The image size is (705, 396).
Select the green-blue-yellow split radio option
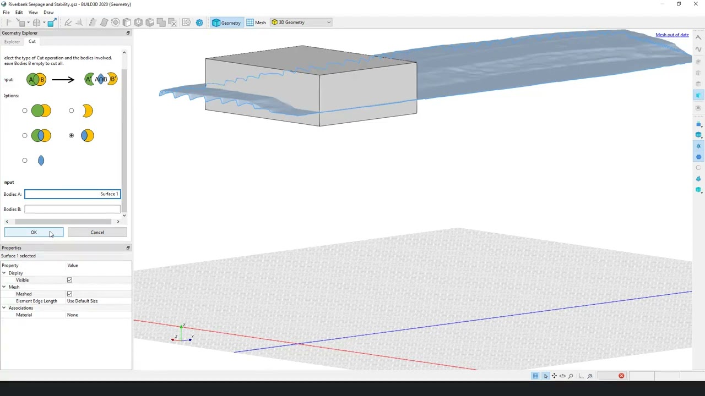click(25, 136)
